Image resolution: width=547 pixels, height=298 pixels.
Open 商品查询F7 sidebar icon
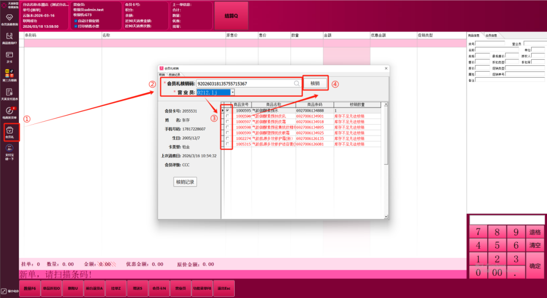point(9,38)
